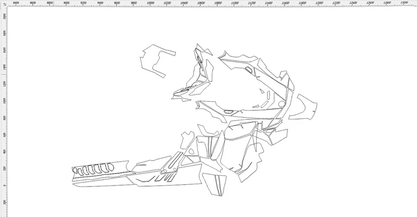Select the small circle in the drawing
The height and width of the screenshot is (217, 417).
coord(281,104)
